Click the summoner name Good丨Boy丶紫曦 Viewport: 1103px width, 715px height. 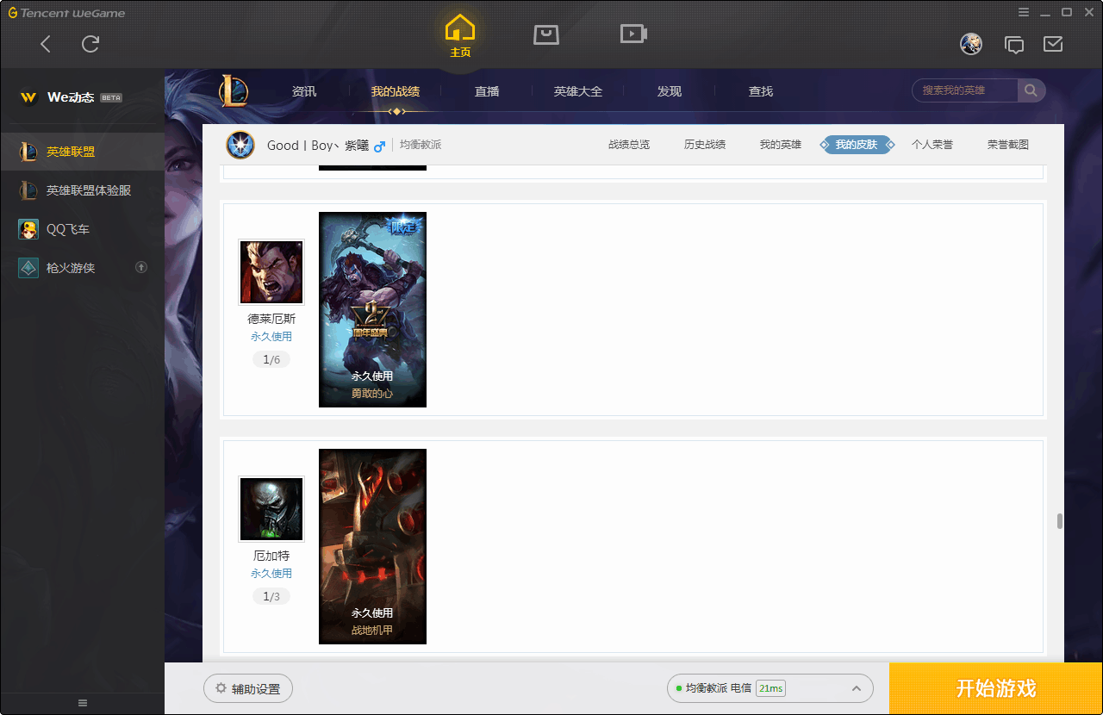(318, 146)
